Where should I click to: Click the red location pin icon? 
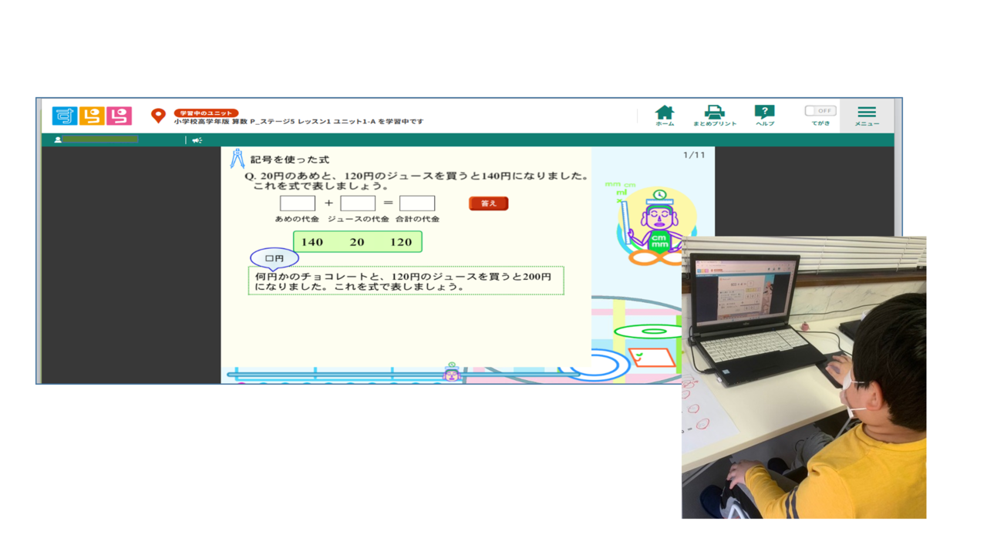158,116
